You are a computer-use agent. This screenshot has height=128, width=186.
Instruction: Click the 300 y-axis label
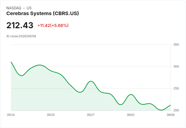coord(176,67)
